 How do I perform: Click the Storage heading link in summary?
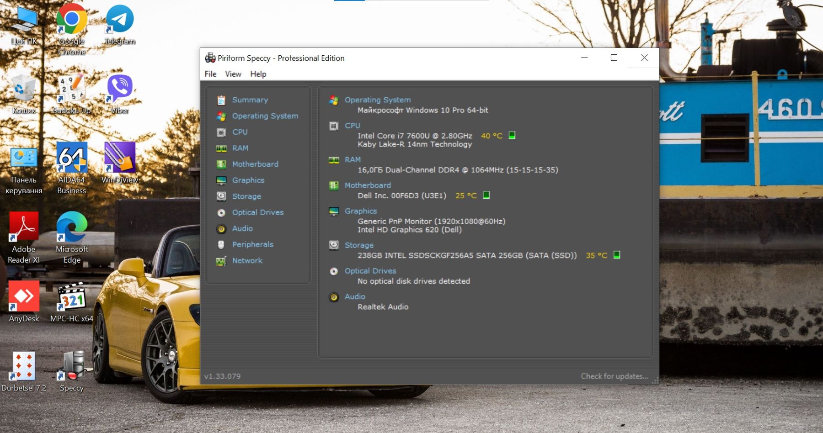coord(359,245)
